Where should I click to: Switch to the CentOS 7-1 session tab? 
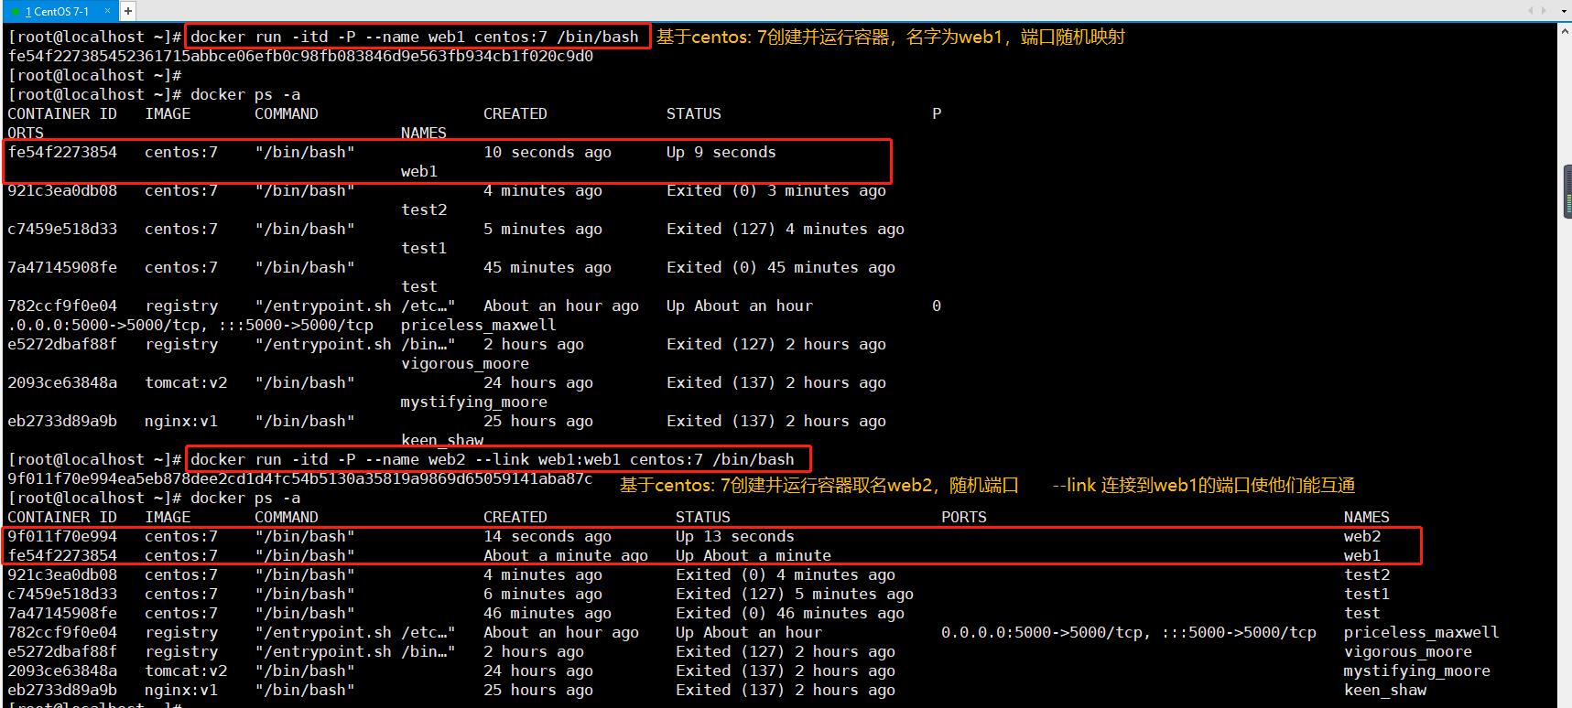point(59,11)
